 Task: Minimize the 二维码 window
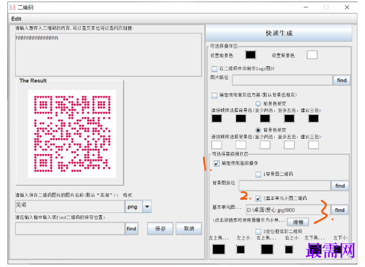pyautogui.click(x=306, y=7)
